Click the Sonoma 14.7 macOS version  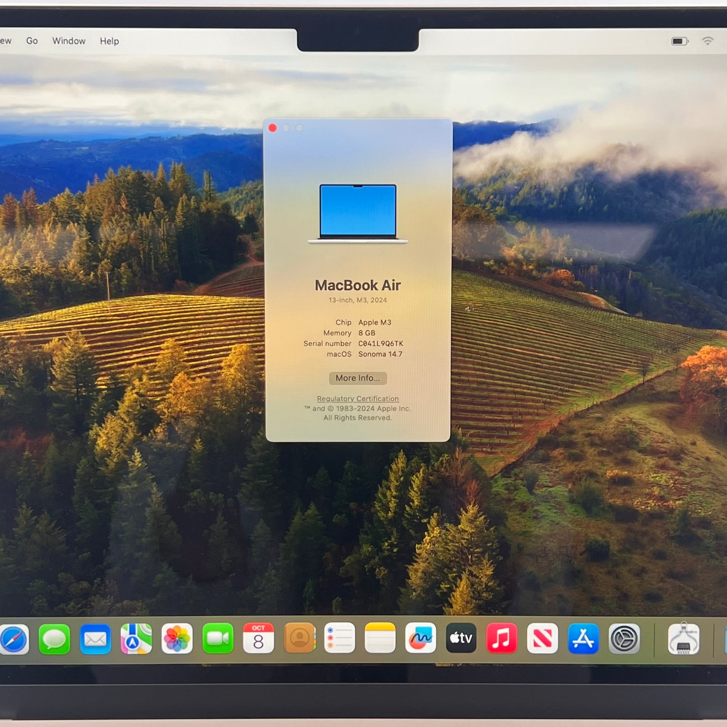click(380, 354)
